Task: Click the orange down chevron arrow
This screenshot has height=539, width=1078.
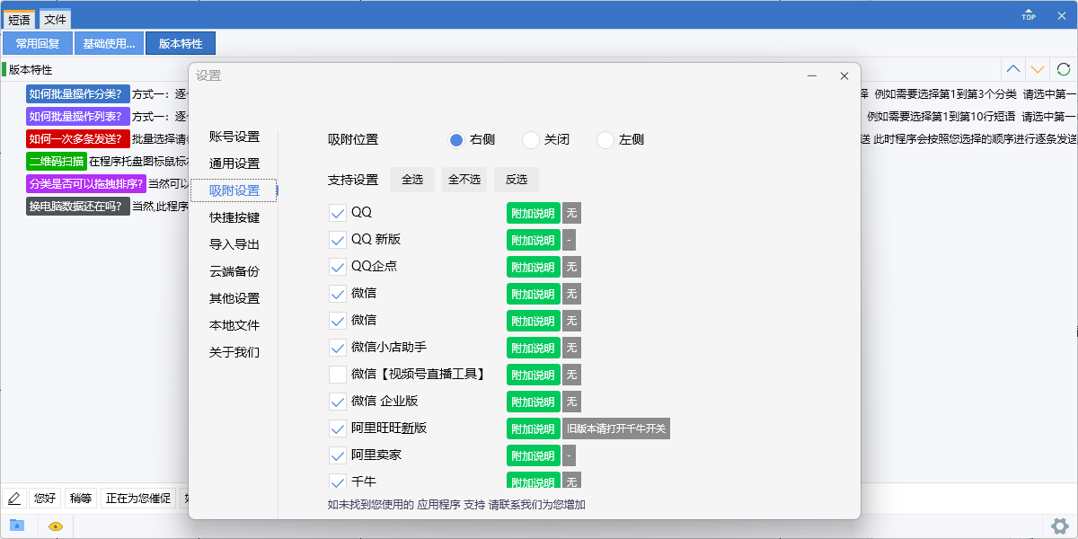Action: [1038, 68]
